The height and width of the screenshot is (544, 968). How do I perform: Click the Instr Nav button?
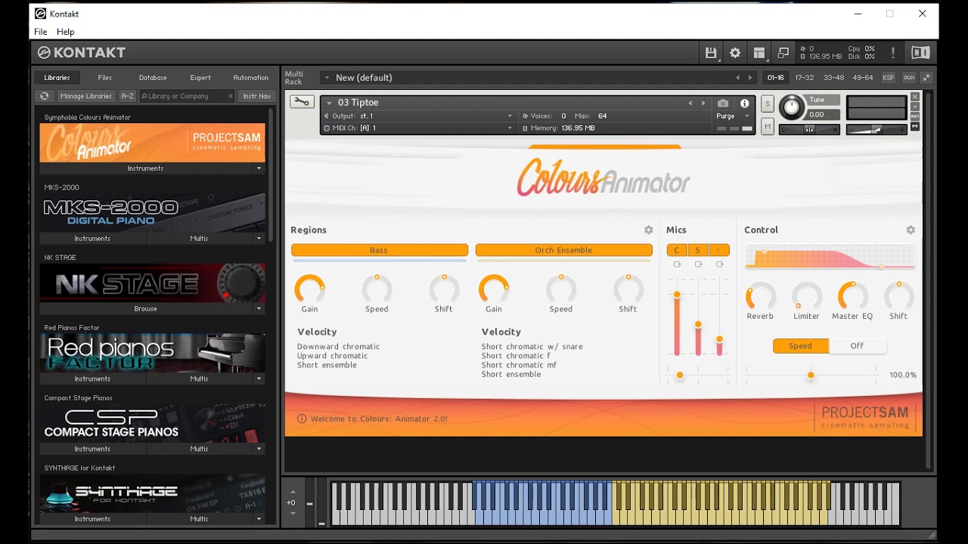pos(256,96)
